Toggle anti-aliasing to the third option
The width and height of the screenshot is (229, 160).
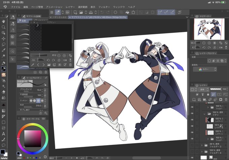coord(38,100)
